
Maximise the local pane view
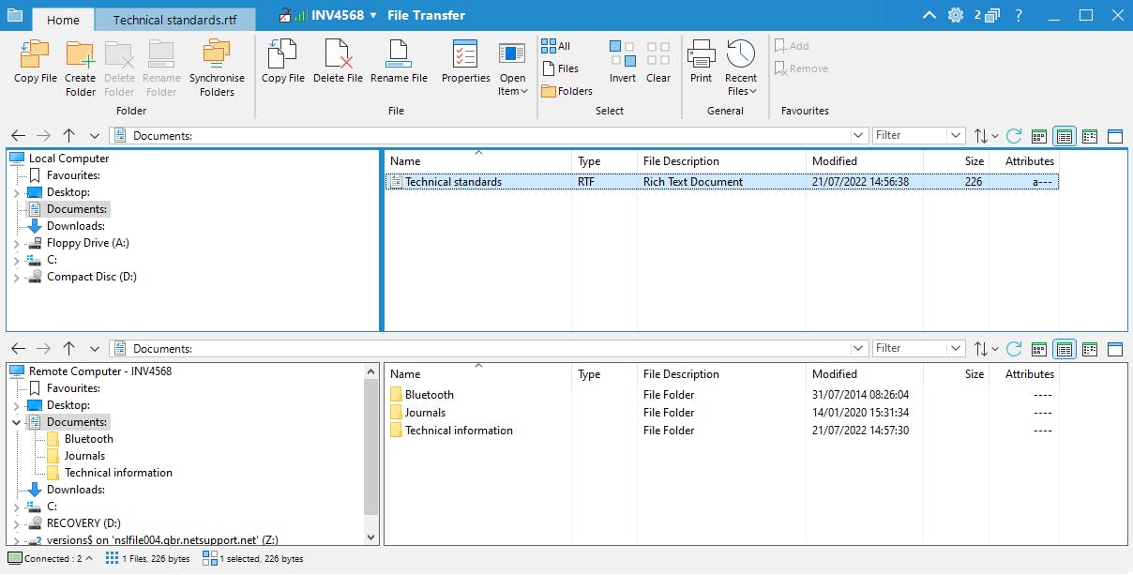(x=1115, y=136)
